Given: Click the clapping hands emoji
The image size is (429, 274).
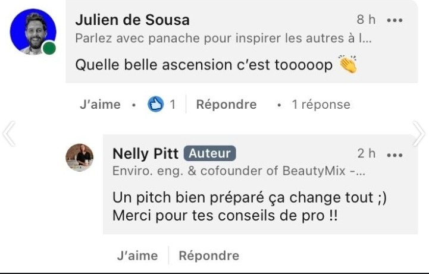Looking at the screenshot, I should point(347,64).
